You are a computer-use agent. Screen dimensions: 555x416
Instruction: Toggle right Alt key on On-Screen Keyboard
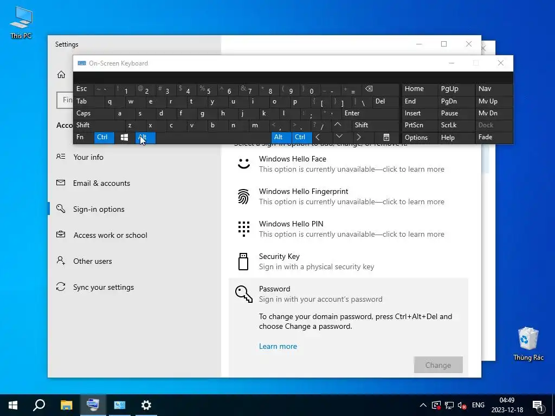pyautogui.click(x=281, y=137)
